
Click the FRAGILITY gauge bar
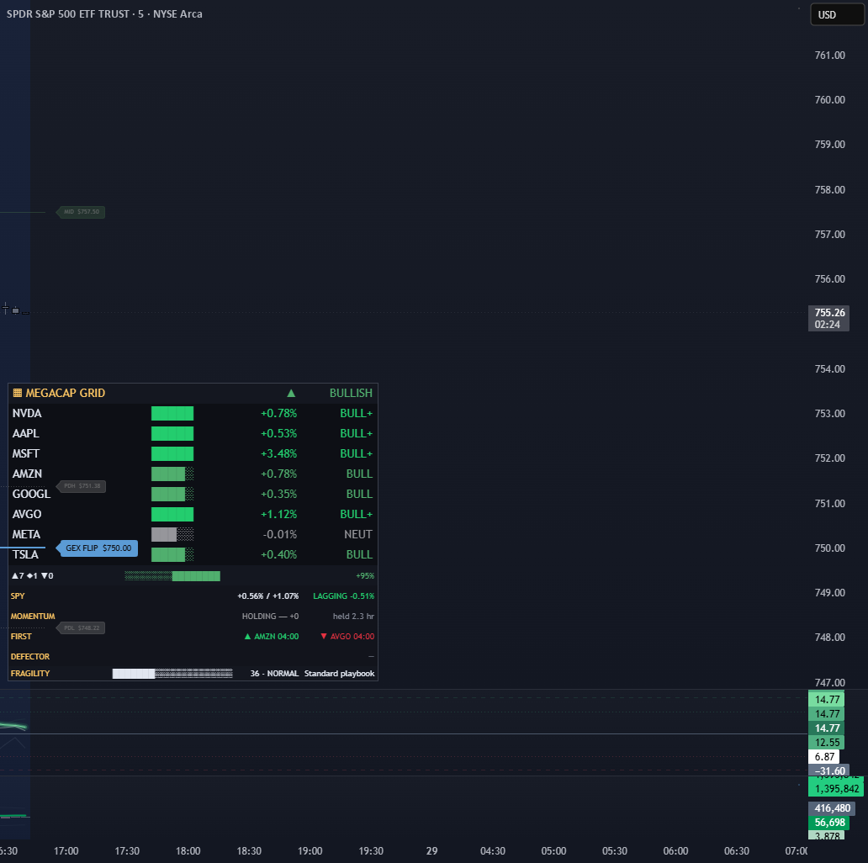pyautogui.click(x=172, y=674)
